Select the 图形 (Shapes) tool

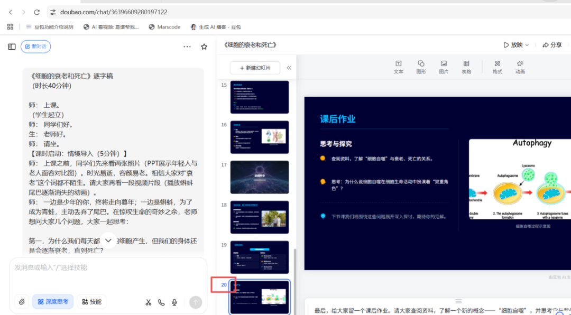pyautogui.click(x=421, y=66)
